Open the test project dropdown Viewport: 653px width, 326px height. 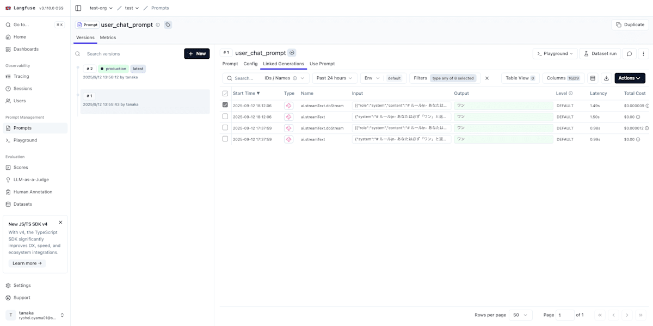tap(132, 8)
